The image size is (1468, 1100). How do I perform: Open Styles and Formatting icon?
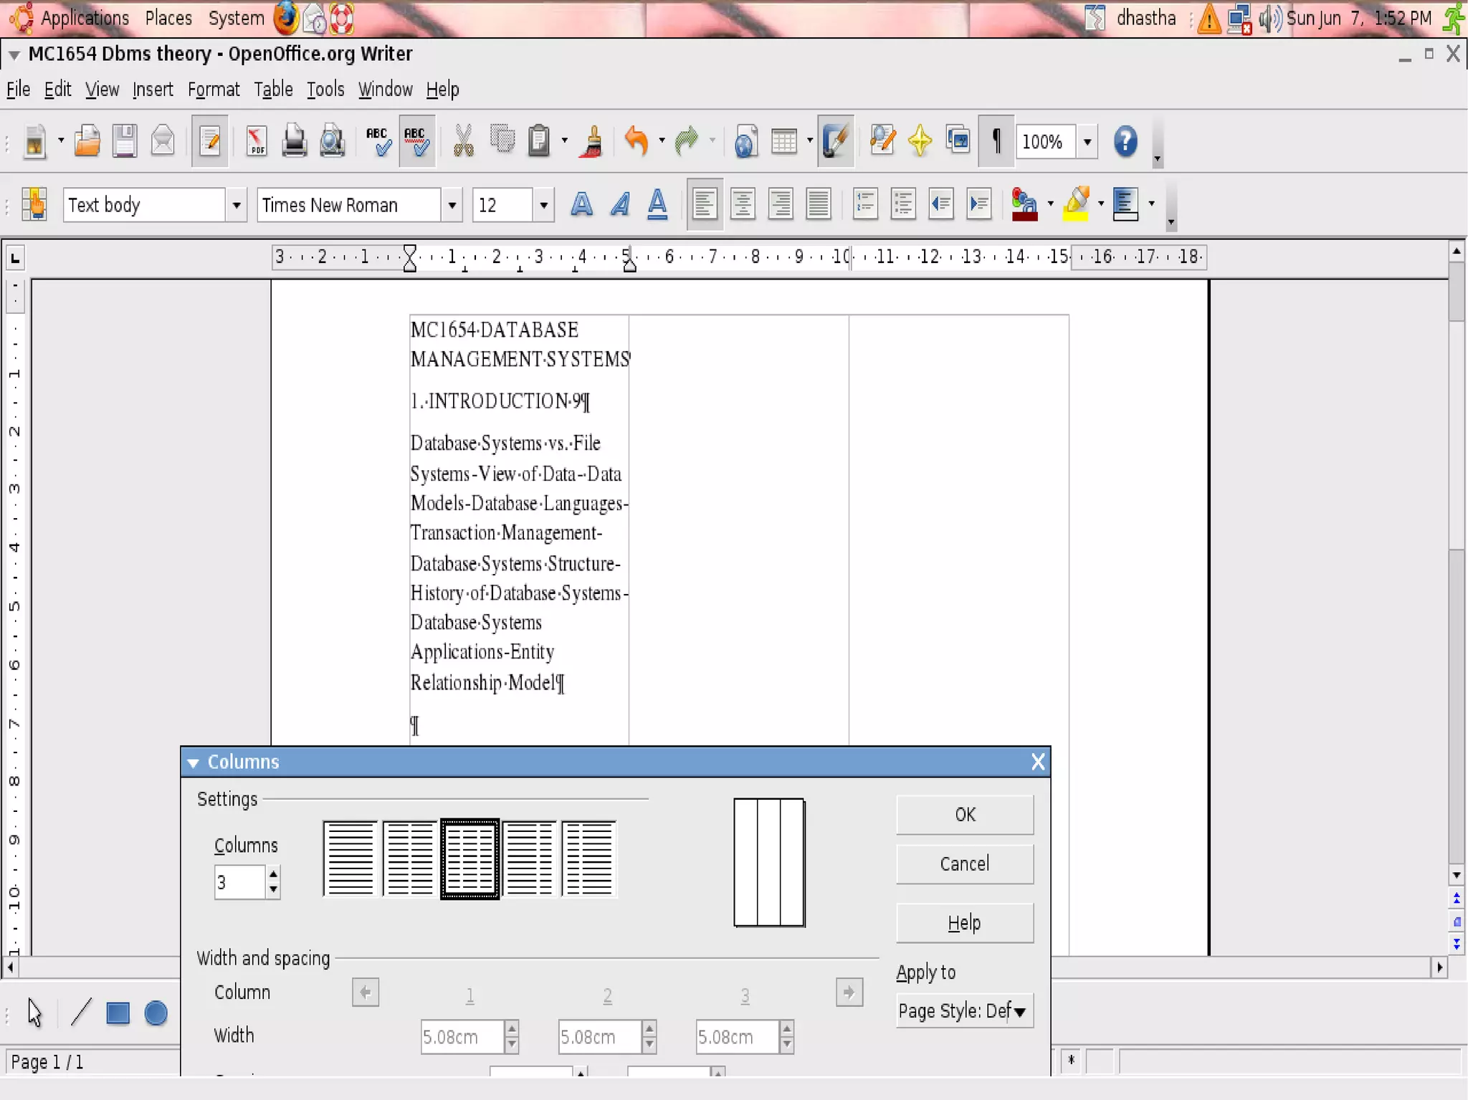34,205
